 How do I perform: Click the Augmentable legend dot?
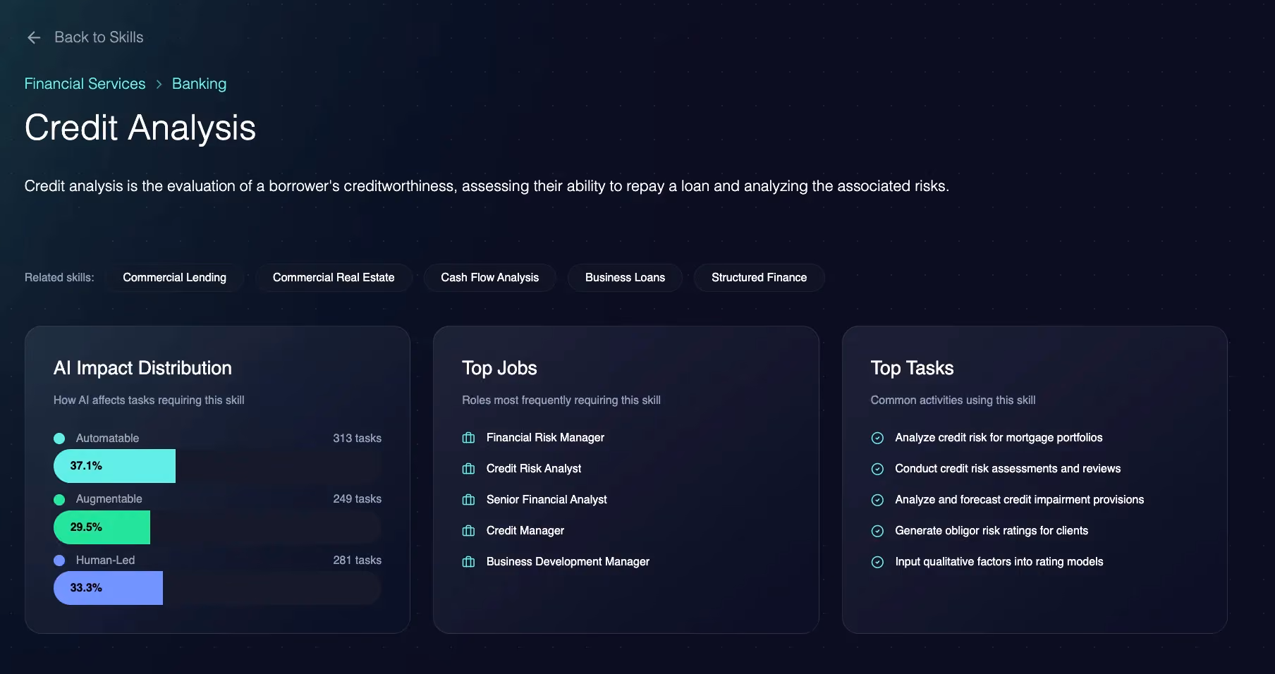point(59,500)
